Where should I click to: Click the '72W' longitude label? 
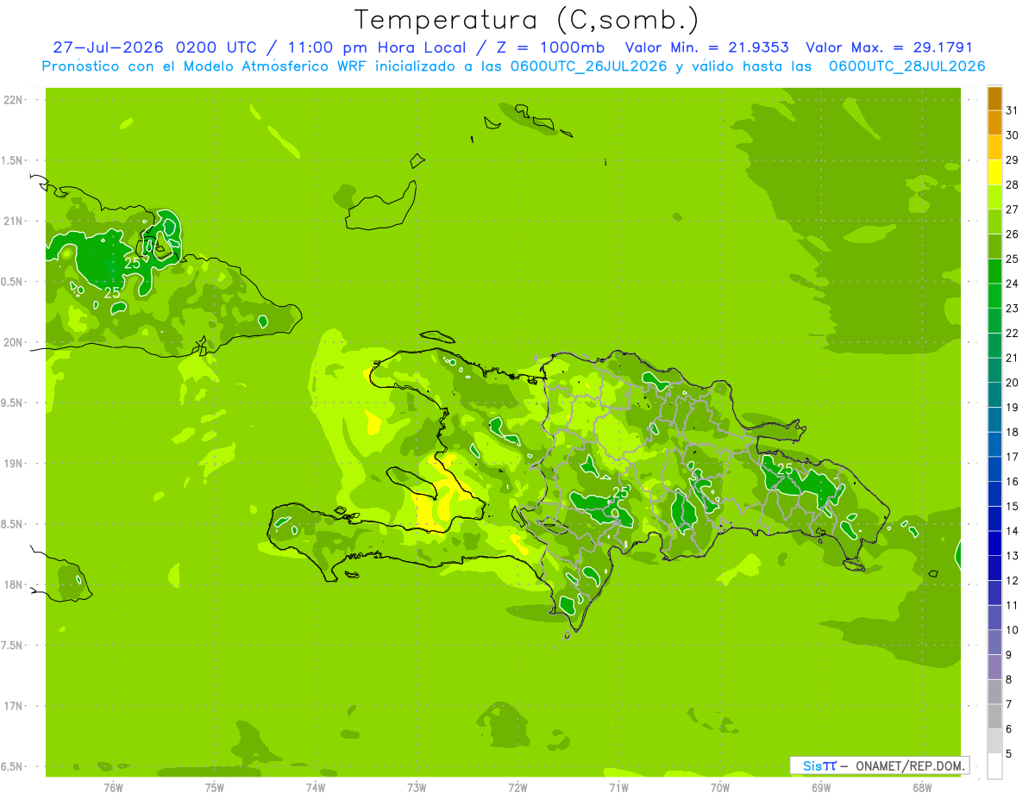[x=517, y=787]
